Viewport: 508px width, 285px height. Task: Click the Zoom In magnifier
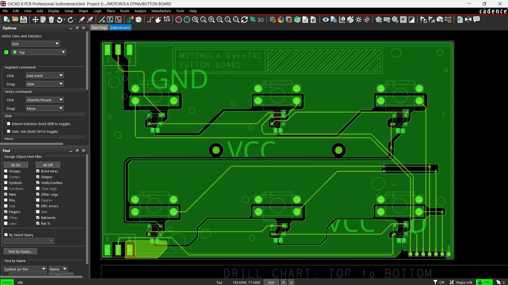click(211, 20)
